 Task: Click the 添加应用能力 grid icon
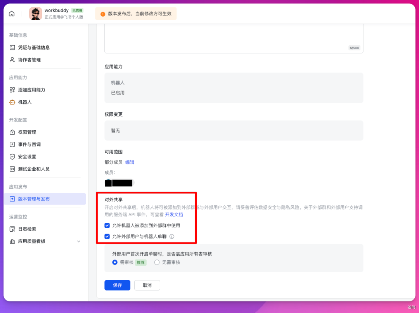click(x=12, y=90)
